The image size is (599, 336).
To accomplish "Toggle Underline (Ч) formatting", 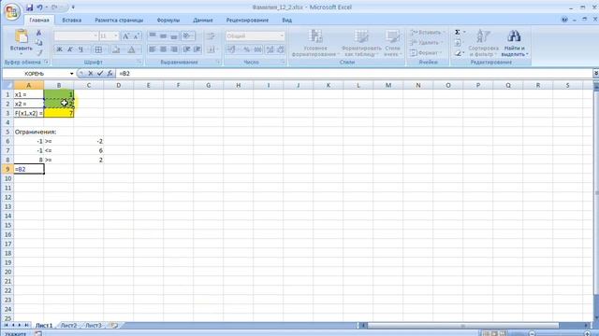I will tap(80, 49).
